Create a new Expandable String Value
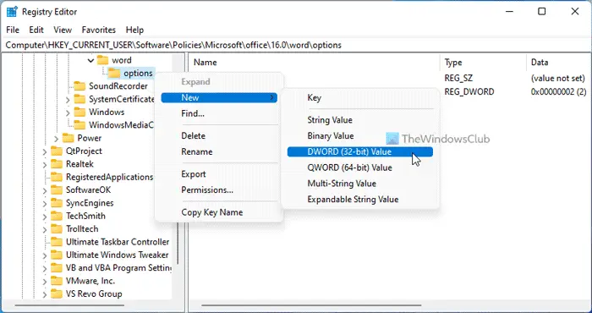The image size is (592, 313). coord(360,200)
